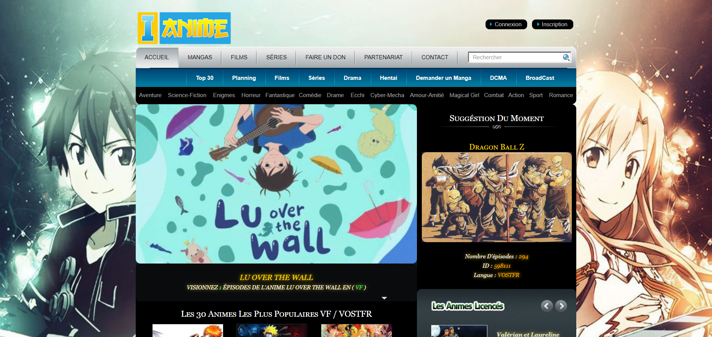Click the search magnifier icon
Viewport: 712px width, 337px height.
point(566,57)
